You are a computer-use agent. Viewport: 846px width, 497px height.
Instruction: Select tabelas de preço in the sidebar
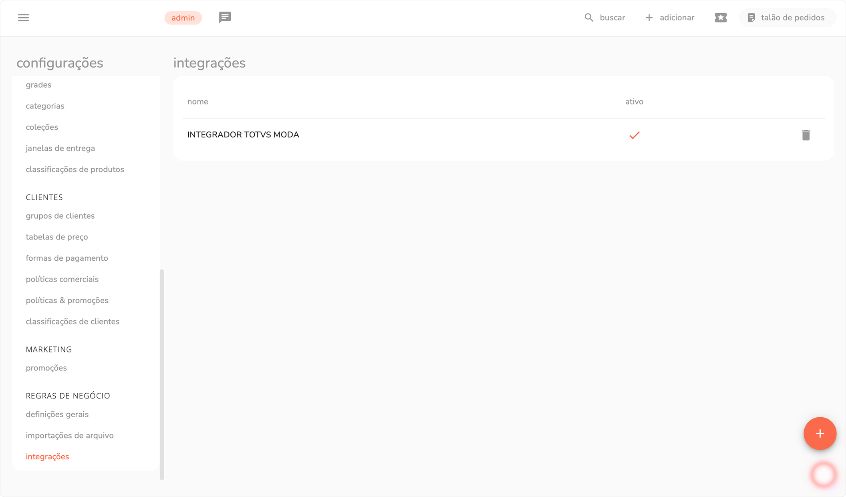click(x=57, y=237)
